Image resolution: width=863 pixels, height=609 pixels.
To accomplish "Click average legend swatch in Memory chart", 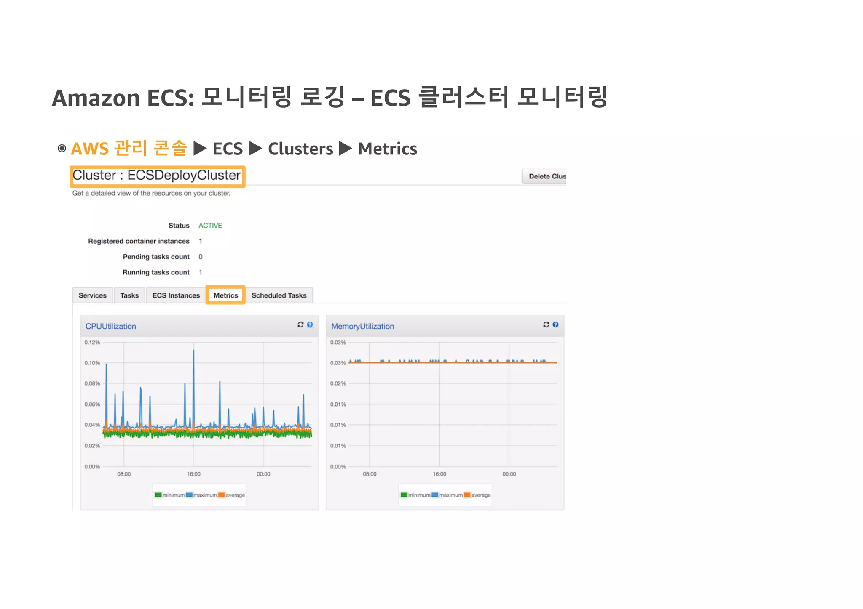I will (x=467, y=495).
